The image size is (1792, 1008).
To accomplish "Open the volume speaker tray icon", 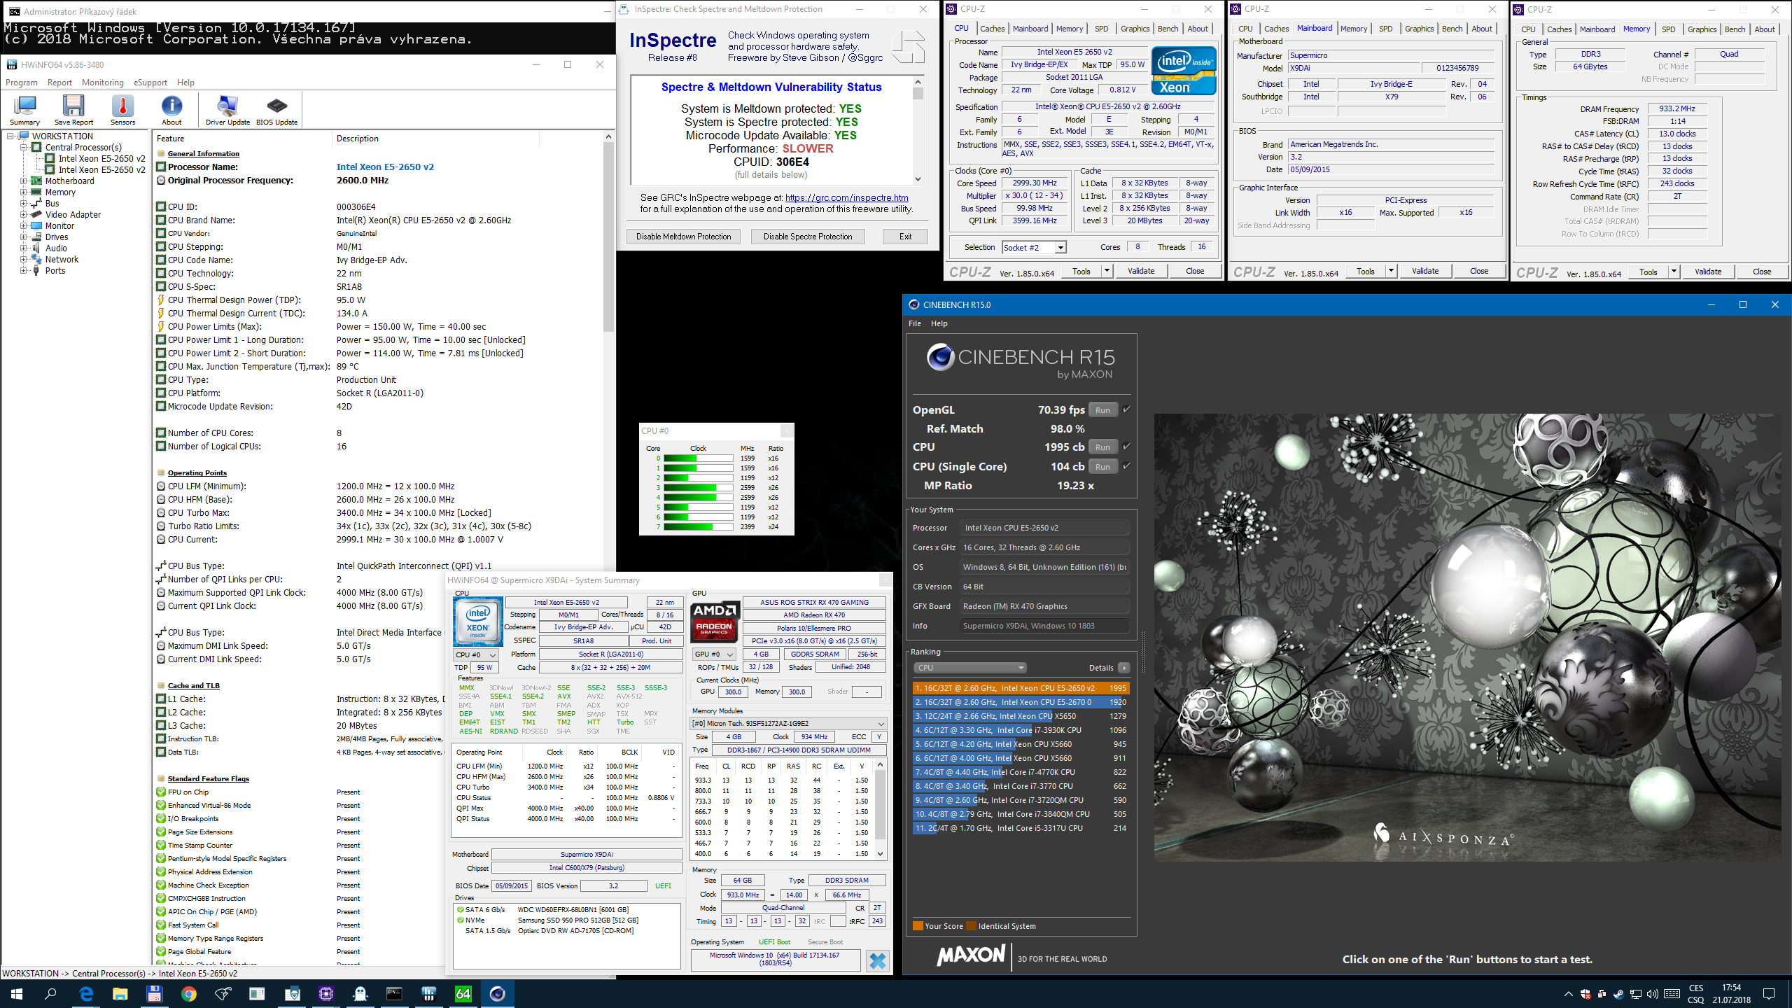I will click(x=1653, y=994).
